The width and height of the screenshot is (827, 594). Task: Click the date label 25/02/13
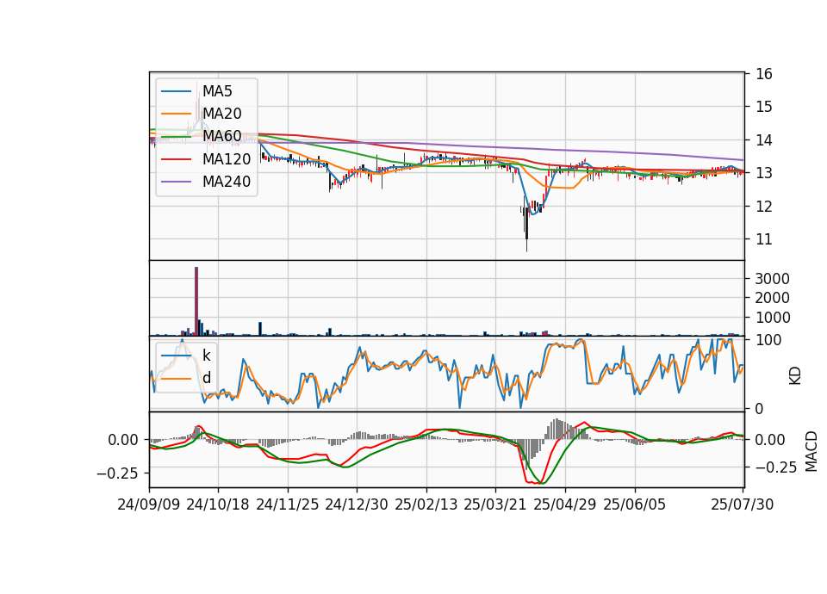[x=426, y=504]
